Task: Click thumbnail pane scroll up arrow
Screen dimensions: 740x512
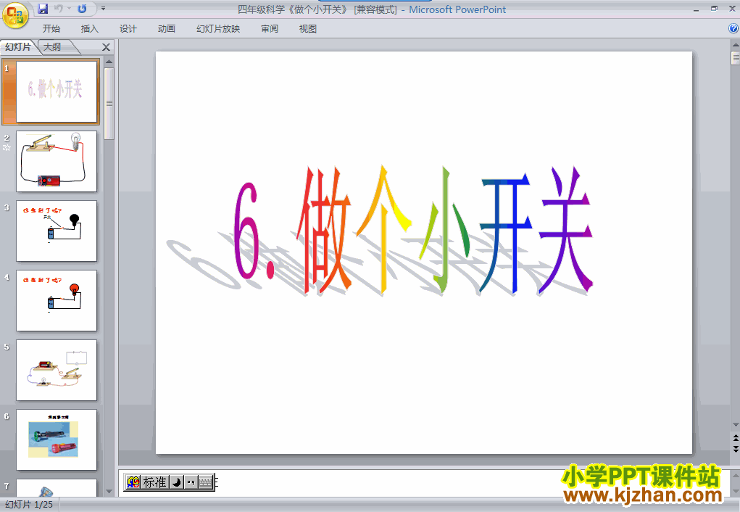Action: [109, 62]
